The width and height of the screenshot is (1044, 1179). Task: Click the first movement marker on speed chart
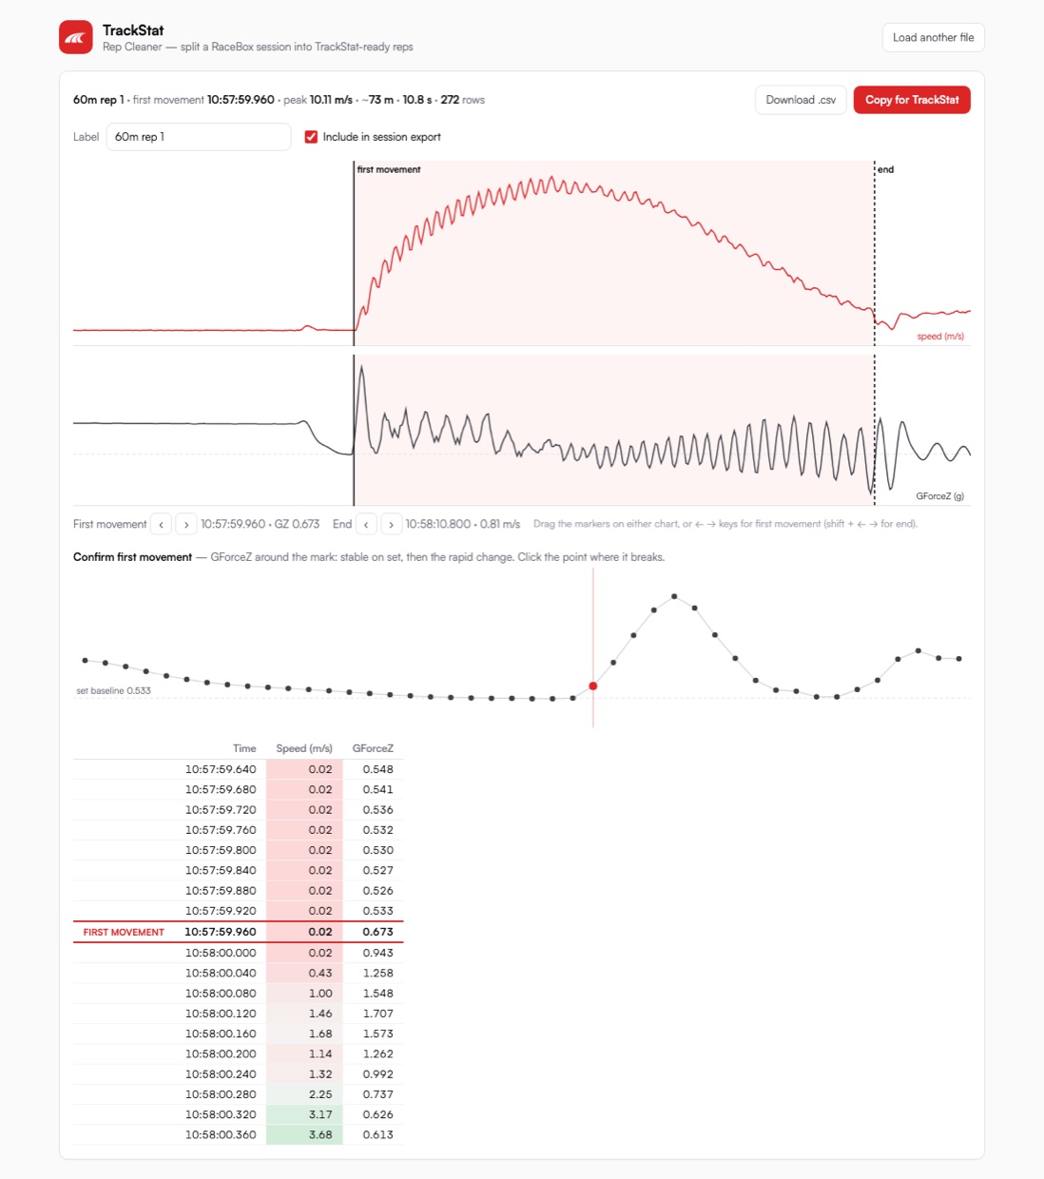point(354,253)
